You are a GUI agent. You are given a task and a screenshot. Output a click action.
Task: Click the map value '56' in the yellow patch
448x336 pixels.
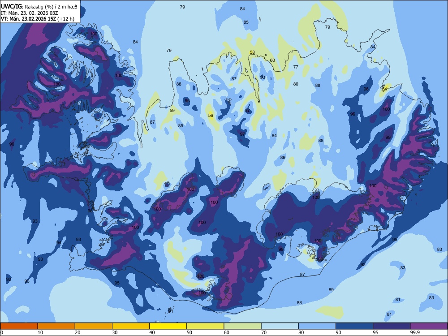(211, 116)
